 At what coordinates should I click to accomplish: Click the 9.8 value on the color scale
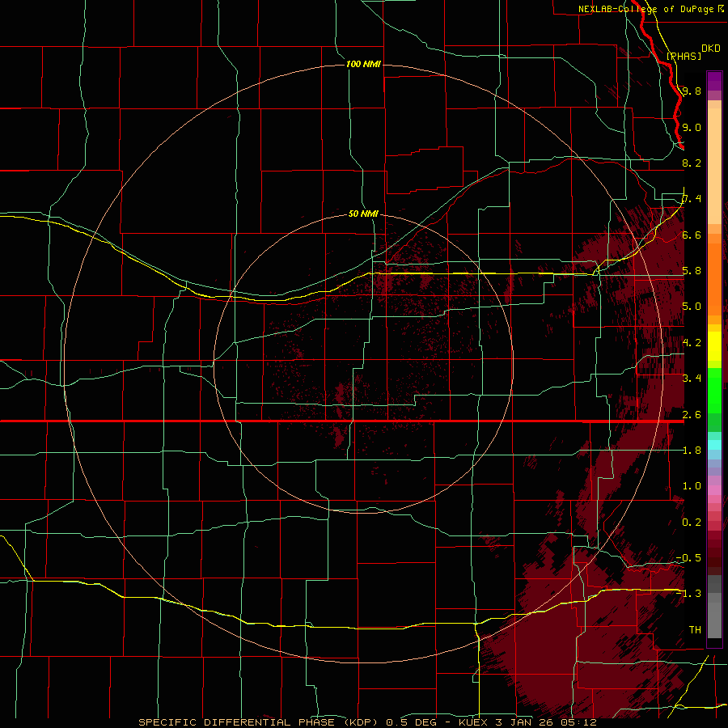(692, 91)
